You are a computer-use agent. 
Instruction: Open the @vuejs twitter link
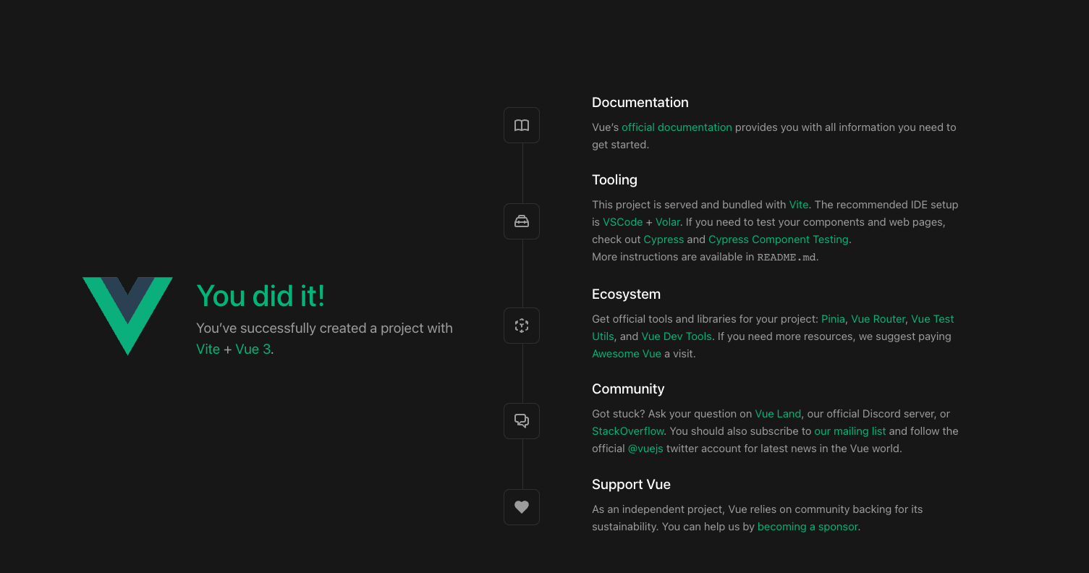(x=645, y=449)
